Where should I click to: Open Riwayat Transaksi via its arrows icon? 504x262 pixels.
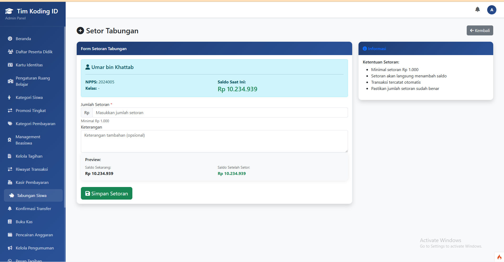point(10,169)
